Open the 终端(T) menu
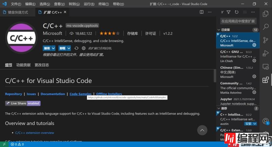This screenshot has height=147, width=272. 103,4
